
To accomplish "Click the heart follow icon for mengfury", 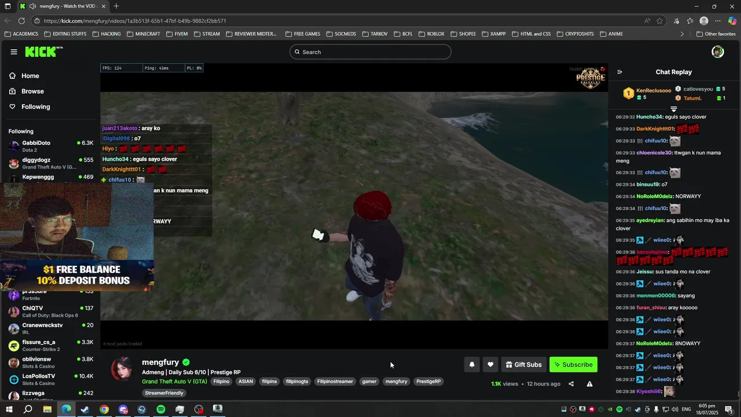I will tap(490, 364).
